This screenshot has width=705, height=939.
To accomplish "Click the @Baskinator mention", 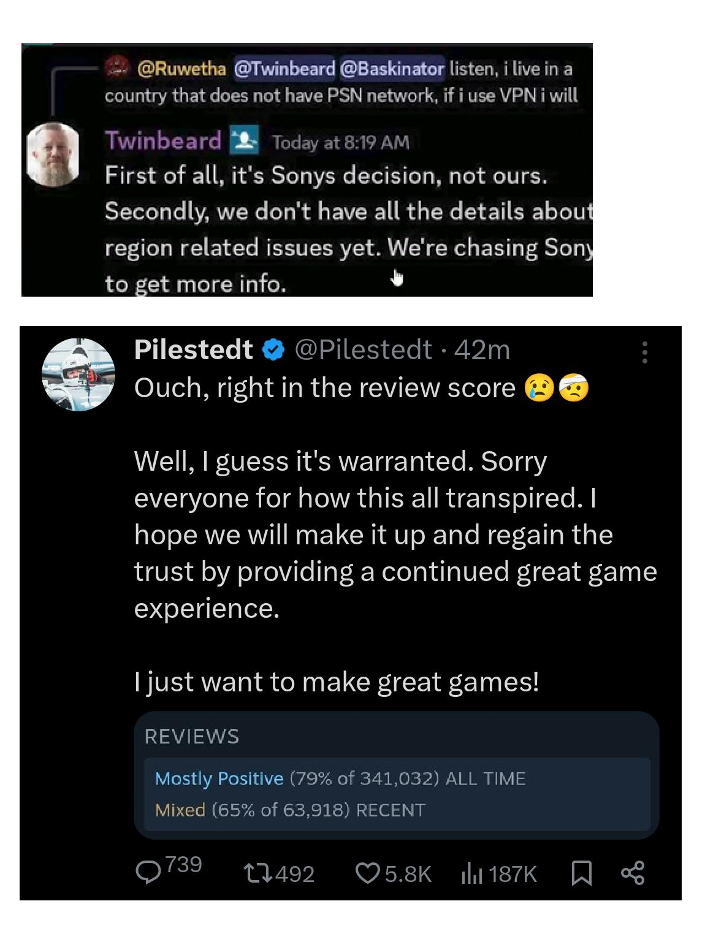I will [391, 69].
